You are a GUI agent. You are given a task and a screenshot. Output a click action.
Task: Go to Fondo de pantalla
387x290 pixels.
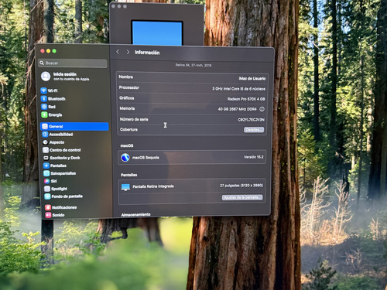point(63,196)
